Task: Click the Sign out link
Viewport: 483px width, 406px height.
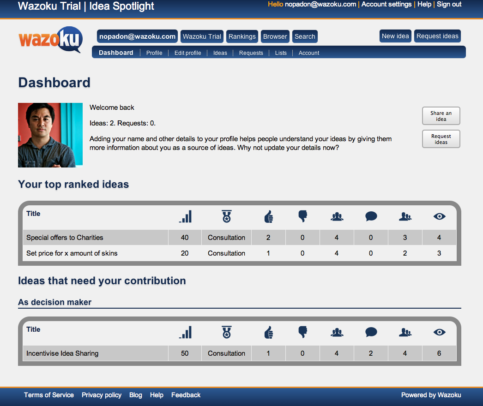Action: 449,4
